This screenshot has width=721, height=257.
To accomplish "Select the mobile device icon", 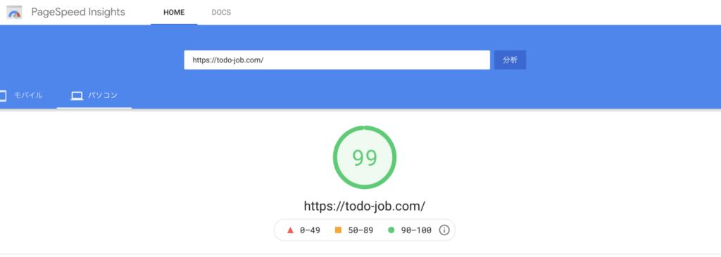I will click(x=4, y=96).
